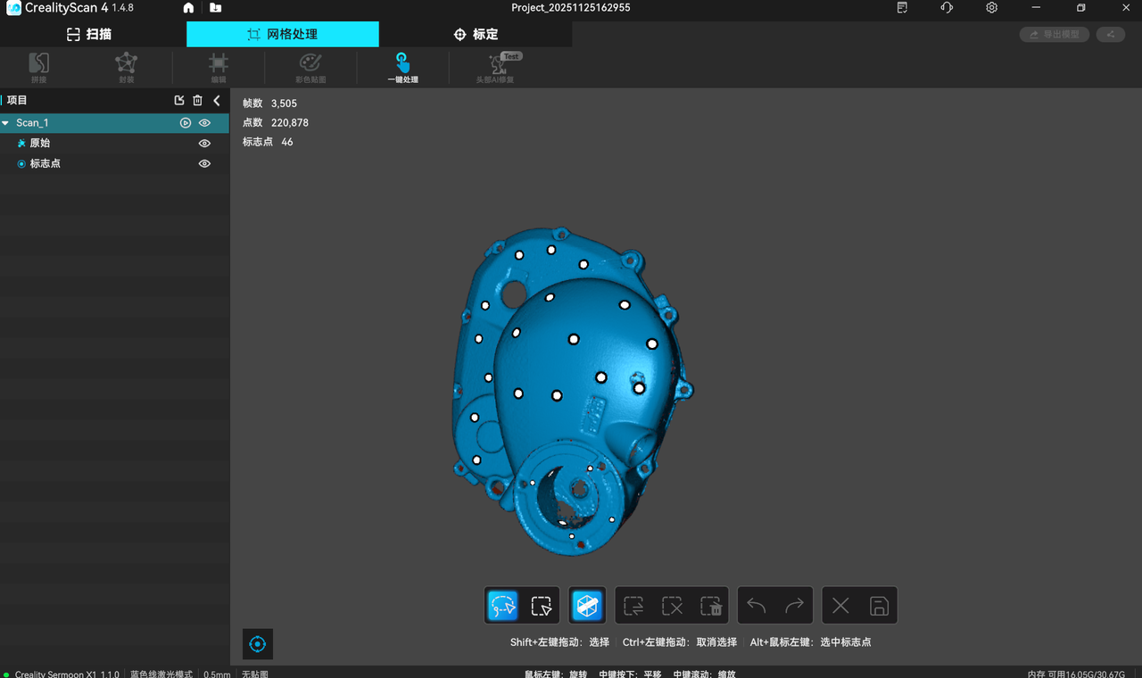Toggle visibility of the 原始 layer
Screen dimensions: 1142x678
tap(204, 144)
